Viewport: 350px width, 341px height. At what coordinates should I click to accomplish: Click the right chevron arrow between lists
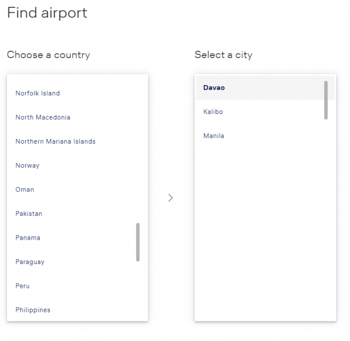pyautogui.click(x=170, y=198)
